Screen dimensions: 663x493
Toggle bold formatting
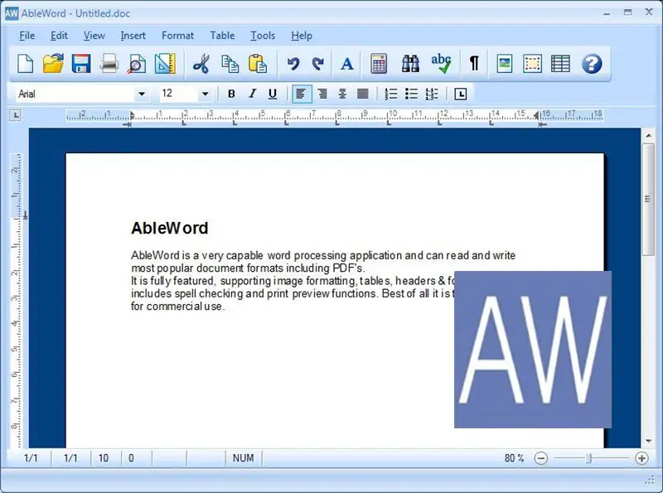pos(231,94)
